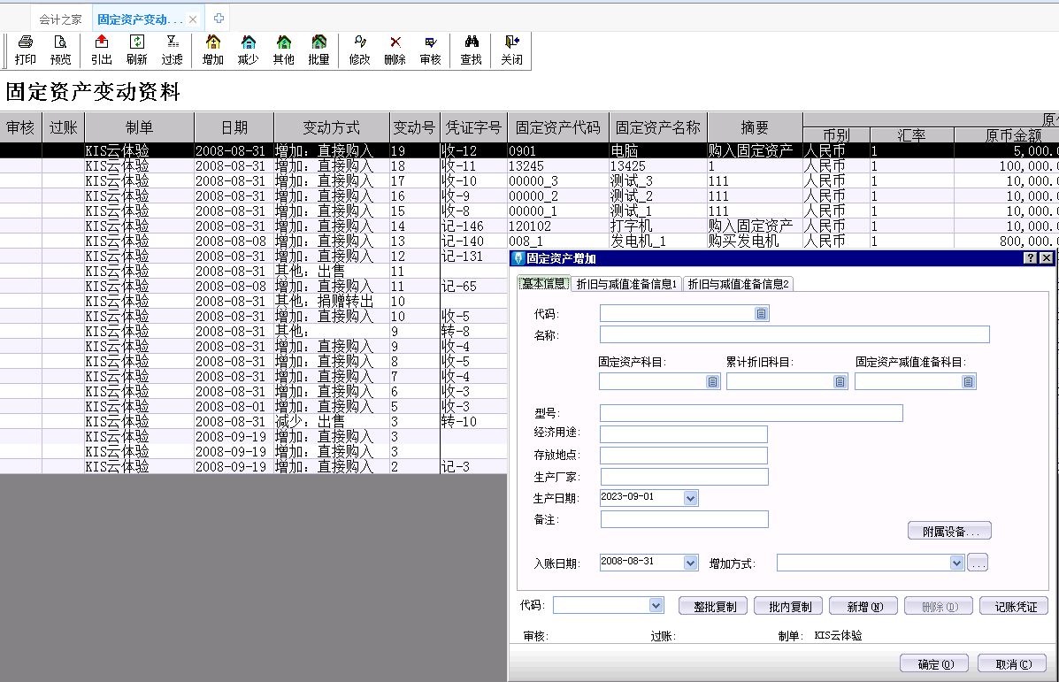Click the 制单 column header
This screenshot has height=682, width=1059.
click(139, 127)
